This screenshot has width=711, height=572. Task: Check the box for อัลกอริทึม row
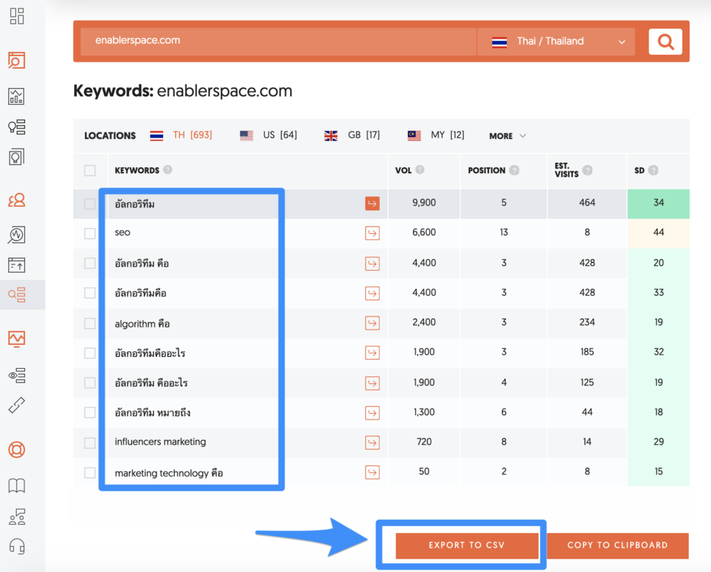(90, 203)
